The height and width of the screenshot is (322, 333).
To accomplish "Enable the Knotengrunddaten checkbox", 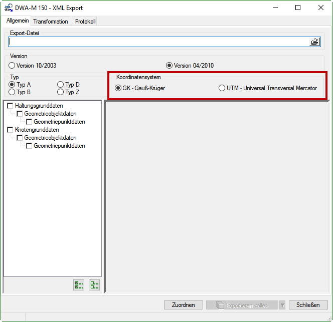I will point(11,130).
